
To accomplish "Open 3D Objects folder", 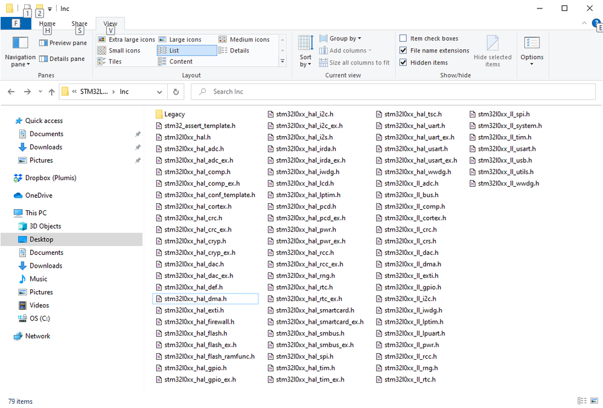I will click(40, 226).
